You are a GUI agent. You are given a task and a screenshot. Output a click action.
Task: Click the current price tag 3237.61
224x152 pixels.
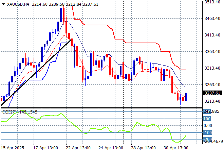(x=212, y=93)
